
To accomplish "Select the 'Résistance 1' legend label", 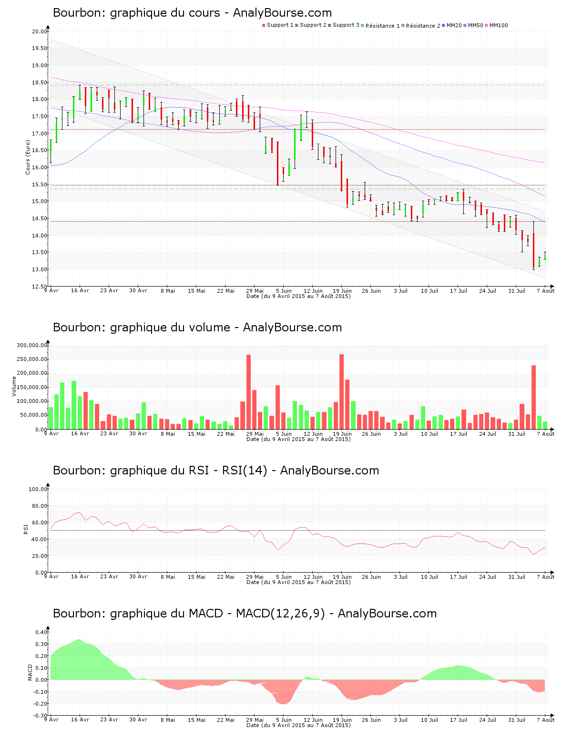I will tap(383, 26).
